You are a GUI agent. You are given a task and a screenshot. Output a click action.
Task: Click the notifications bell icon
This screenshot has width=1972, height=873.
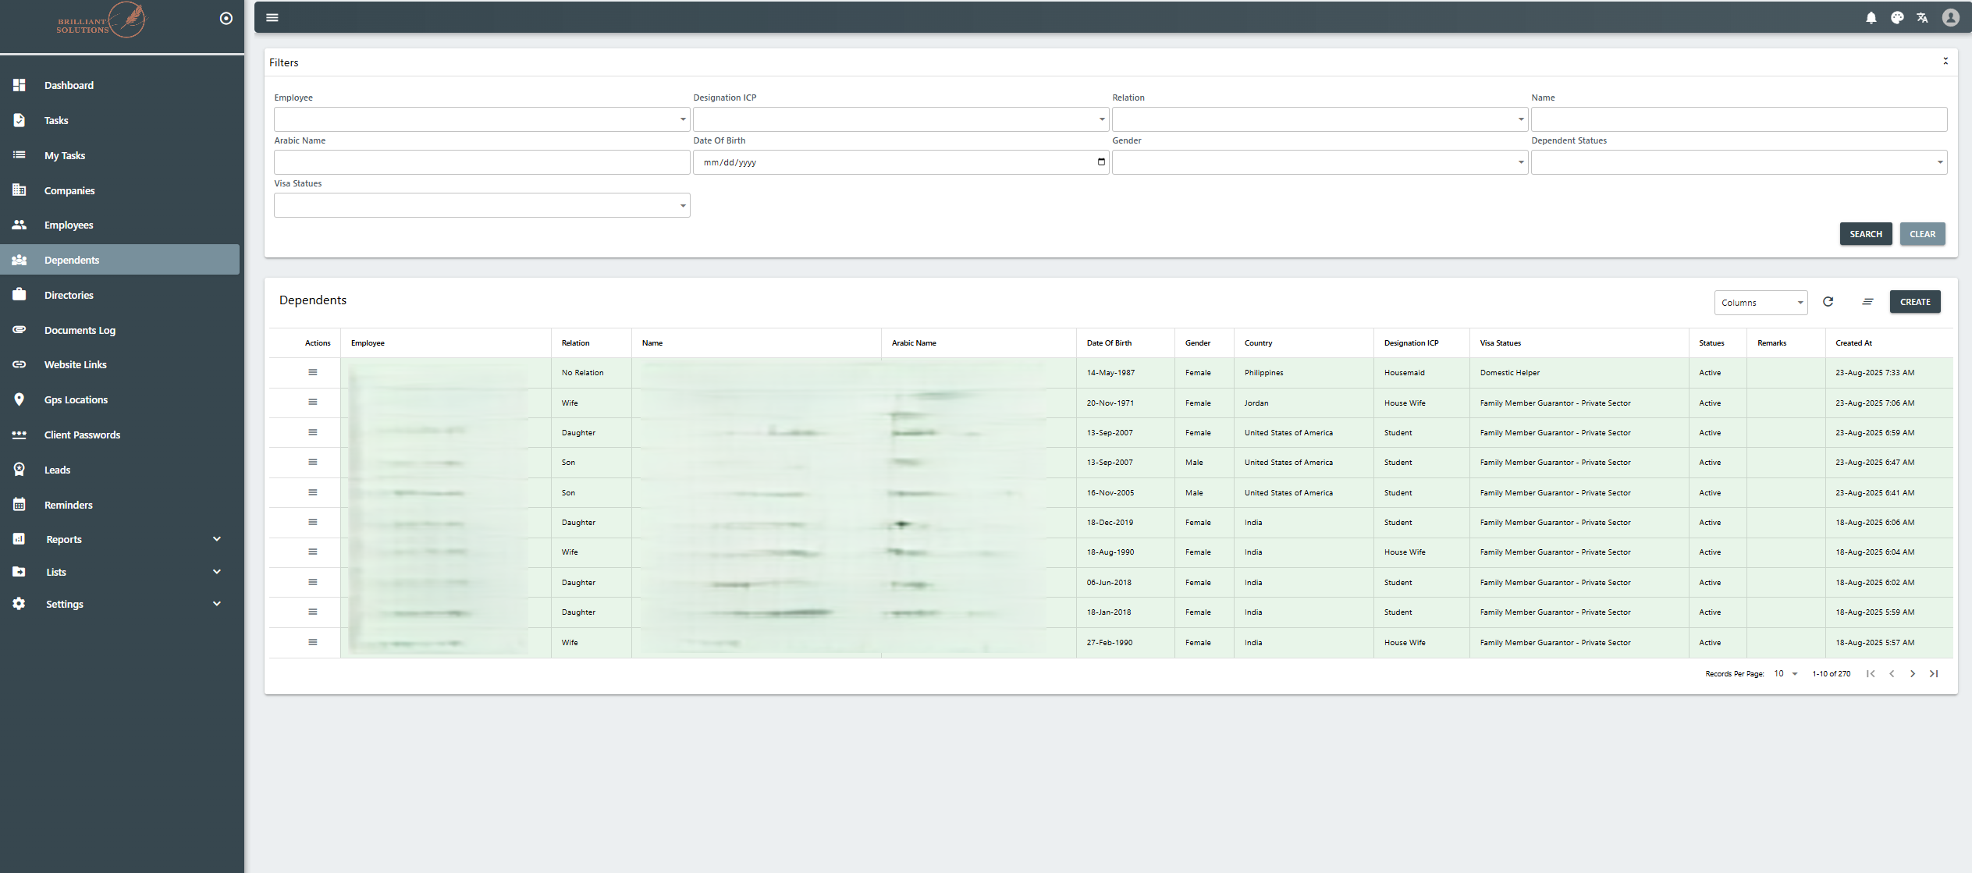click(x=1871, y=18)
